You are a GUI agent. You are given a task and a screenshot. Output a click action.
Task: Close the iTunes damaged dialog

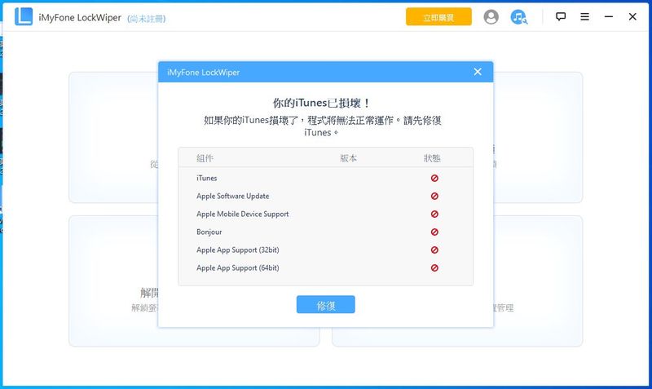[x=478, y=72]
